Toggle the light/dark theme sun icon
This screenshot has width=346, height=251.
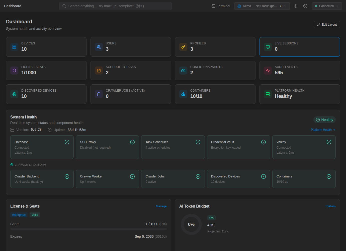295,6
